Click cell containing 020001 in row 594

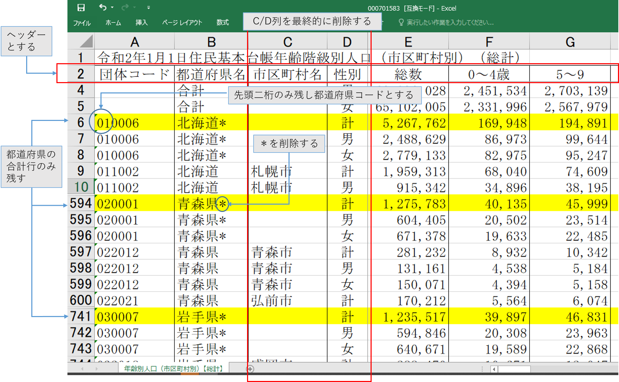(135, 203)
